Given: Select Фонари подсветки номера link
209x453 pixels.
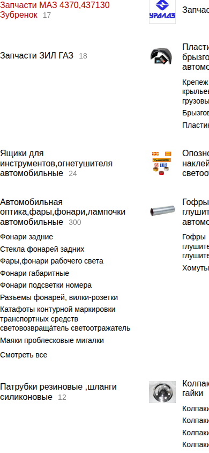Looking at the screenshot, I should [46, 286].
